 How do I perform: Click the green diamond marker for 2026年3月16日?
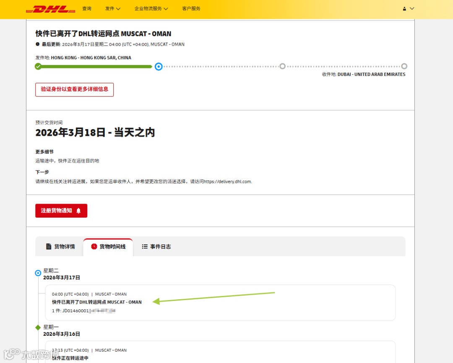[38, 327]
